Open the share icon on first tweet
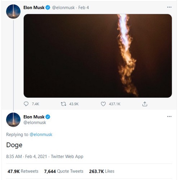This screenshot has width=178, height=180. click(x=145, y=104)
